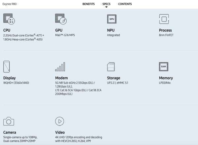Click the 5G NR Sub-6GHz 2.55Gbps line
Image resolution: width=198 pixels, height=145 pixels.
[x=75, y=83]
